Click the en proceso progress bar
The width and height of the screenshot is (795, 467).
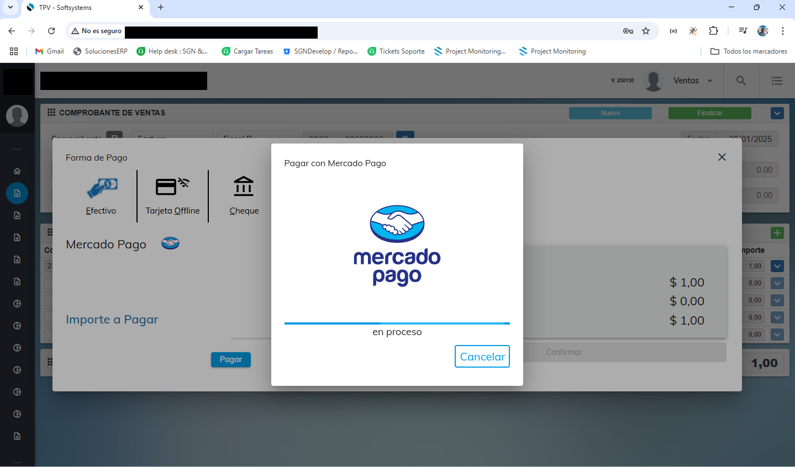(x=397, y=323)
